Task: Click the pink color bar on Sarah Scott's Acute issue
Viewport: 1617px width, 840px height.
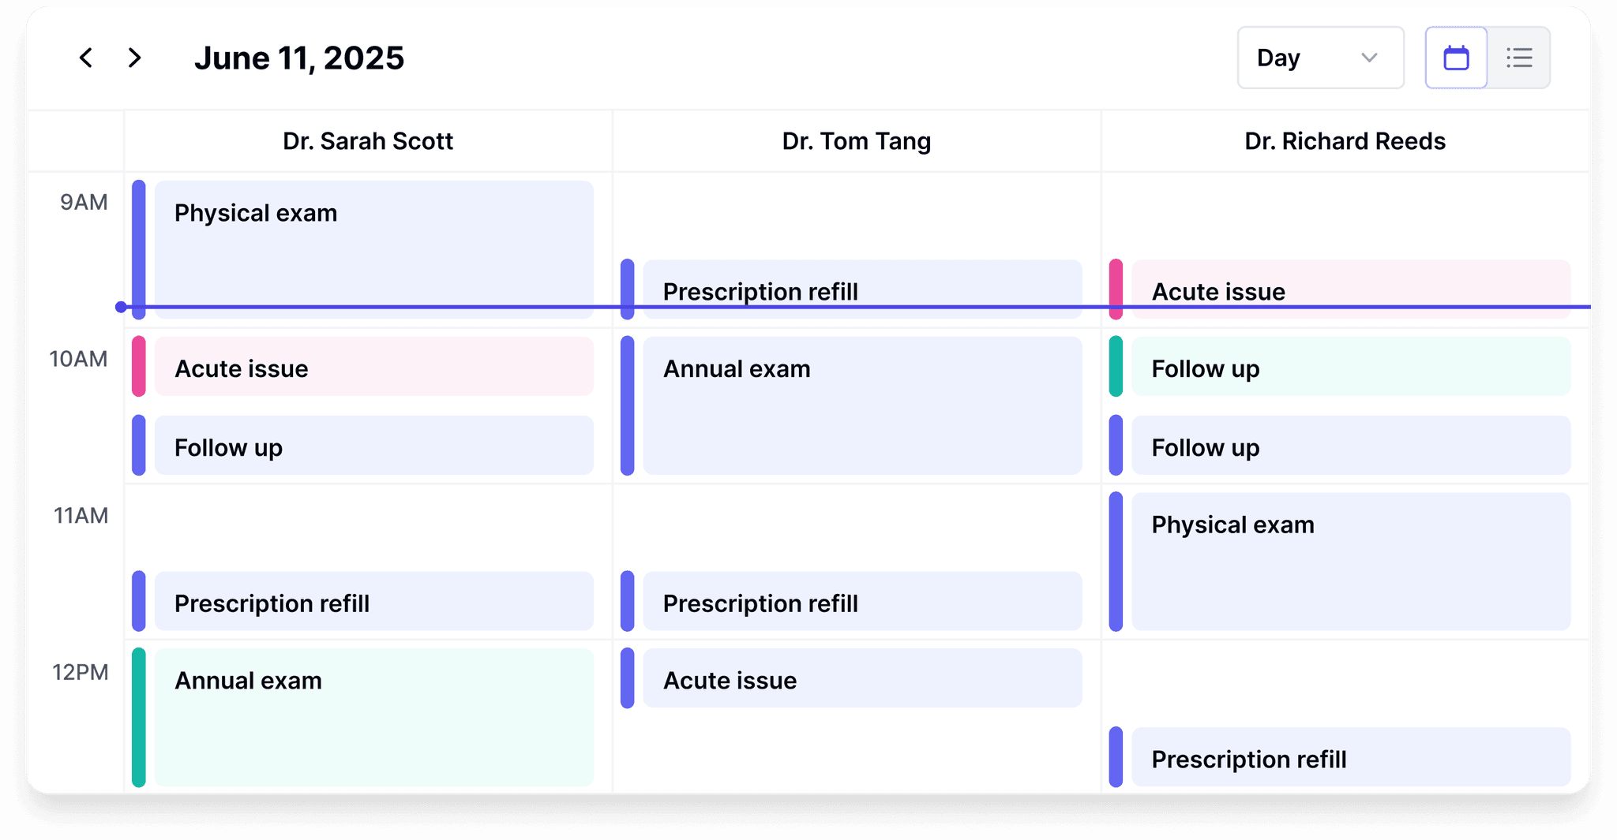Action: click(x=139, y=367)
